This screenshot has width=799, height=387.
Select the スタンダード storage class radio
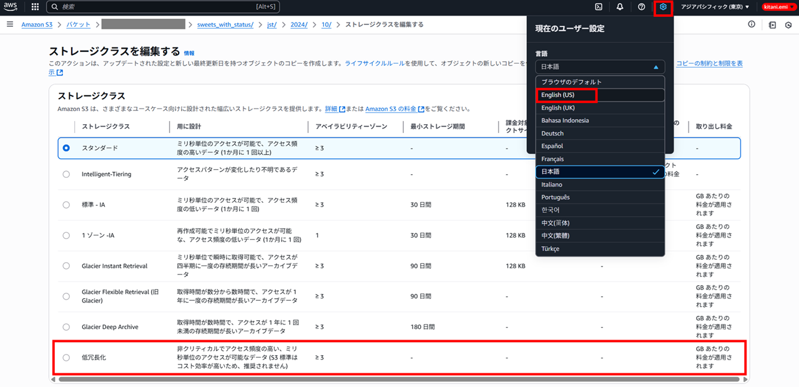(66, 148)
